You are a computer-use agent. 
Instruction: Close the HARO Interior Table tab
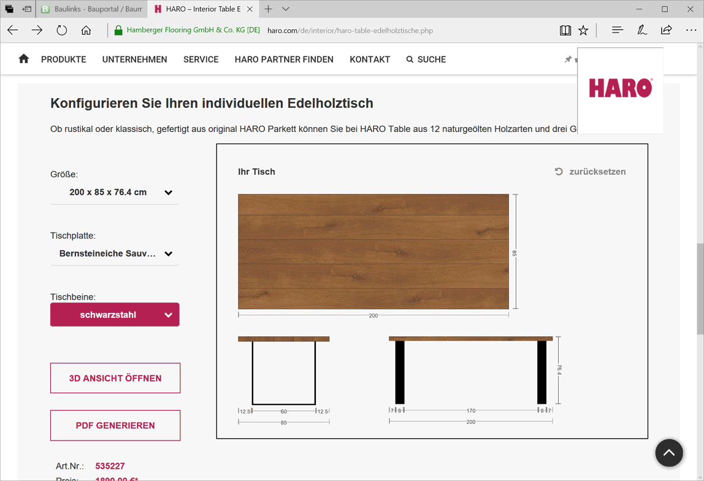click(x=250, y=9)
